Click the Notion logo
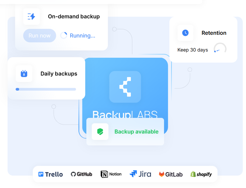The height and width of the screenshot is (188, 246). point(111,174)
